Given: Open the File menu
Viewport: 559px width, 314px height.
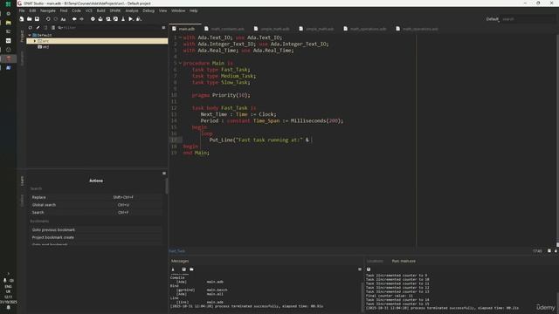Looking at the screenshot, I should 22,10.
